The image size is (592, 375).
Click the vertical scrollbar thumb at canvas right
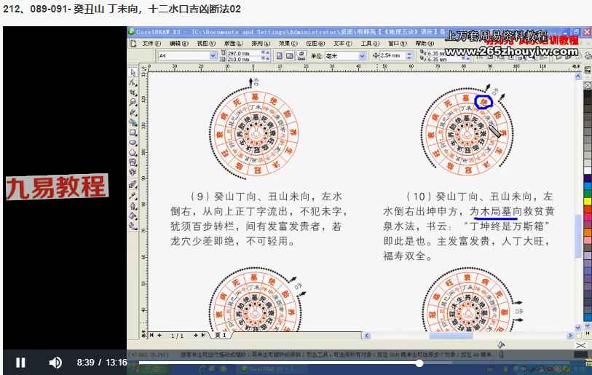(x=578, y=237)
